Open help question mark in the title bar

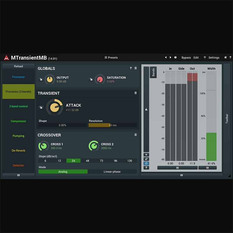click(230, 57)
